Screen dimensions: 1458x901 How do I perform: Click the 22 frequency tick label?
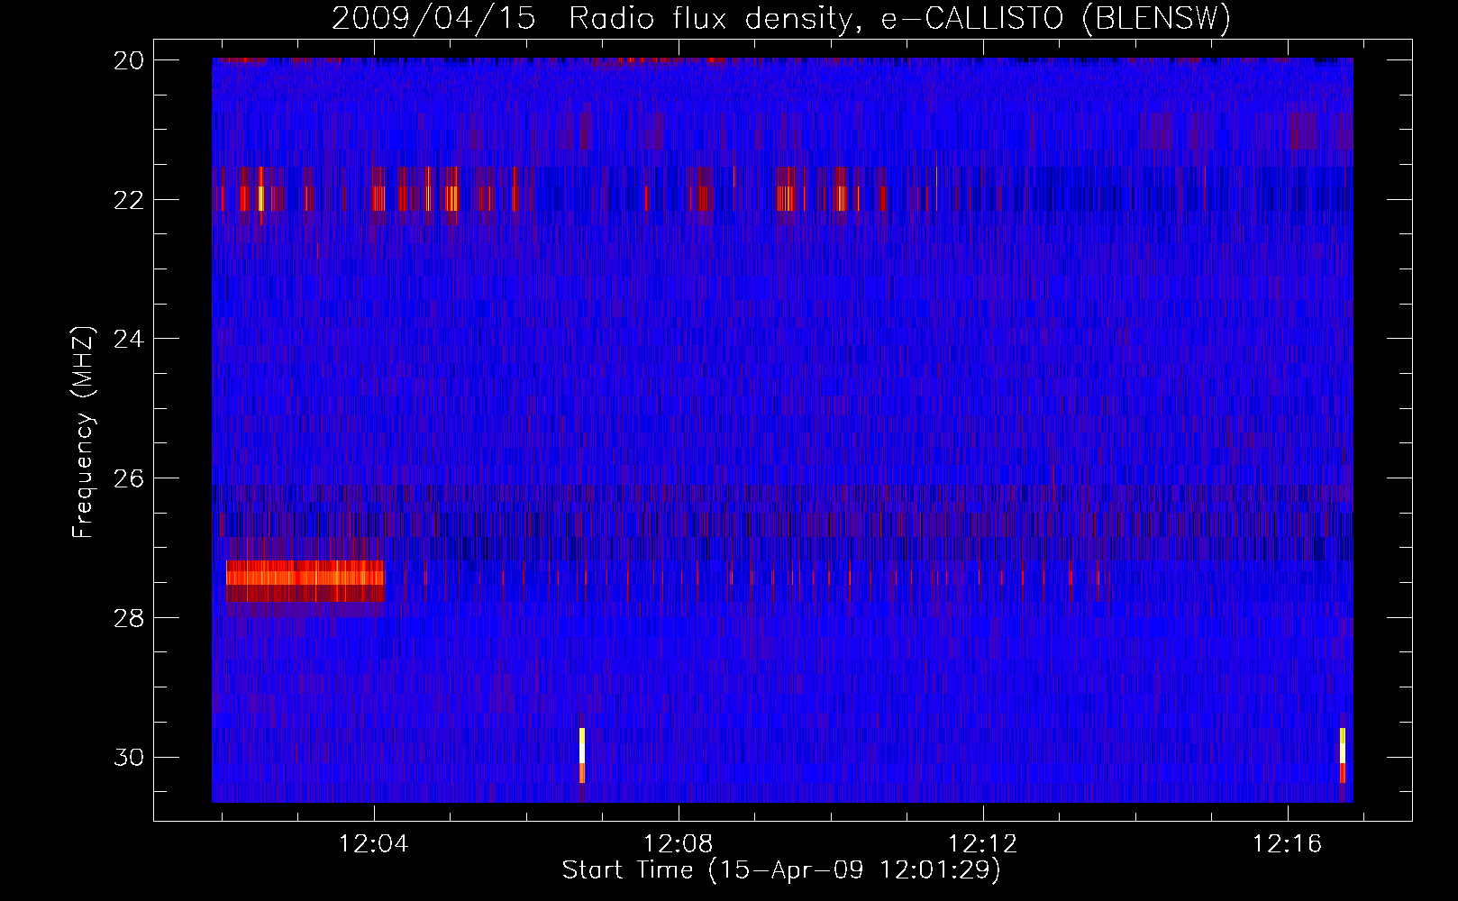[x=129, y=199]
